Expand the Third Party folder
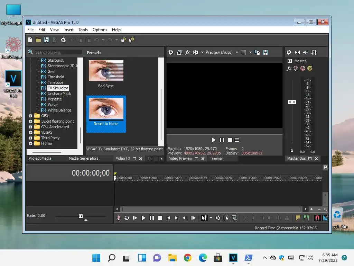Image resolution: width=354 pixels, height=266 pixels. tap(30, 138)
